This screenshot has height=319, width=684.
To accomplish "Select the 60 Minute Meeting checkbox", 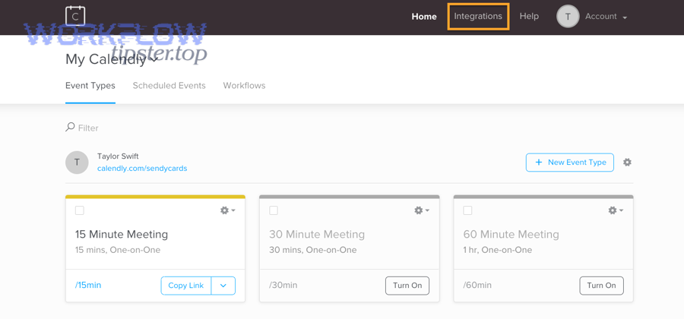I will (467, 210).
